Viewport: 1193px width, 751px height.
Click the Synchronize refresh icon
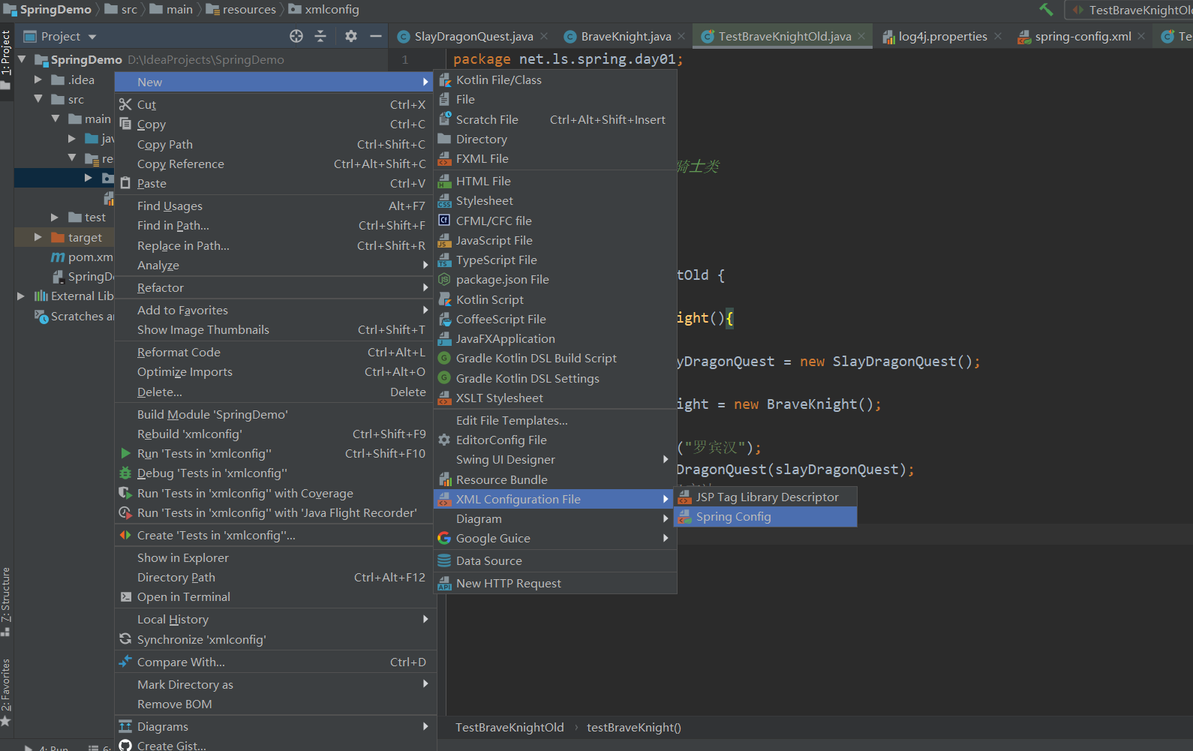pyautogui.click(x=125, y=639)
